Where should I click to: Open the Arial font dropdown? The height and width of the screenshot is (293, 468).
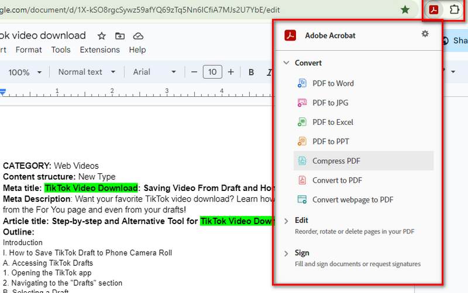[x=154, y=72]
